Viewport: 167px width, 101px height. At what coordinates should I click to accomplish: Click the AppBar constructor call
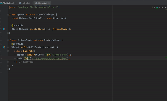click(x=31, y=55)
